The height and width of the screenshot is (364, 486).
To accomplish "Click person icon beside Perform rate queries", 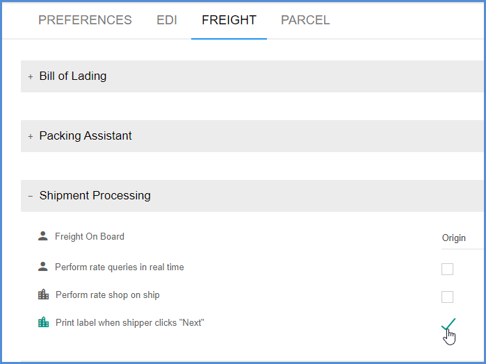I will tap(43, 267).
